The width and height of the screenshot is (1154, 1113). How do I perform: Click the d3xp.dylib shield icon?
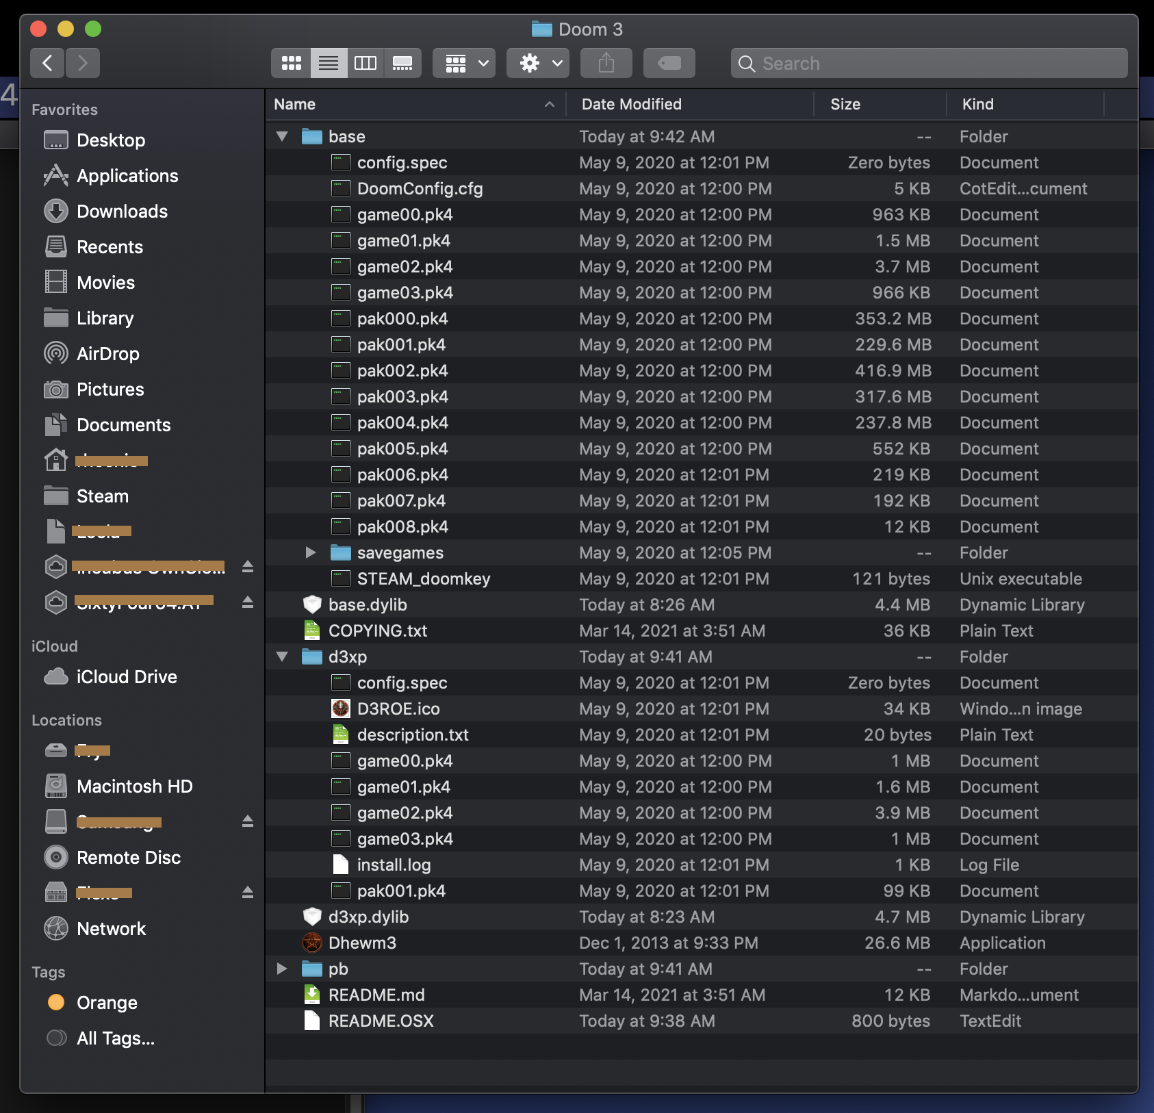(312, 917)
